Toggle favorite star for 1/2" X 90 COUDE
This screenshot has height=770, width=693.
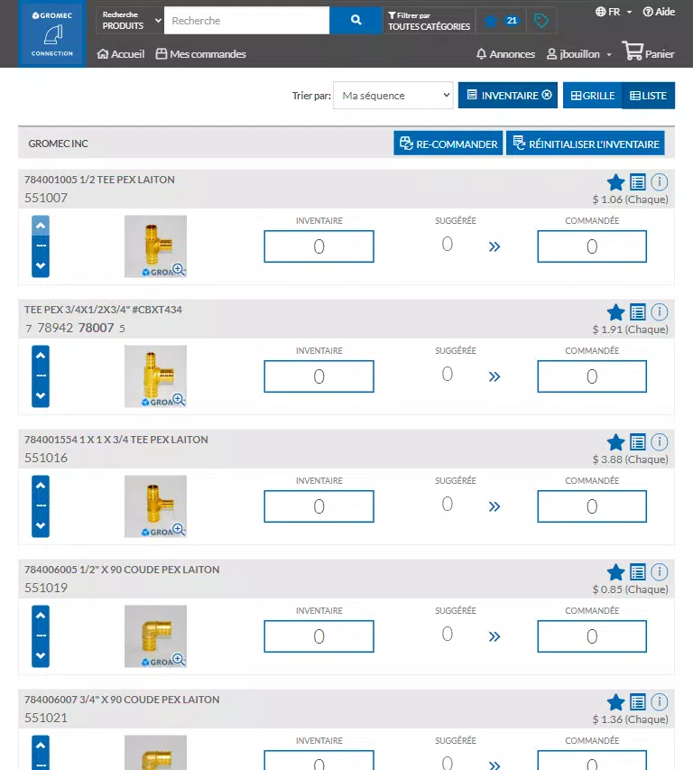[x=615, y=572]
